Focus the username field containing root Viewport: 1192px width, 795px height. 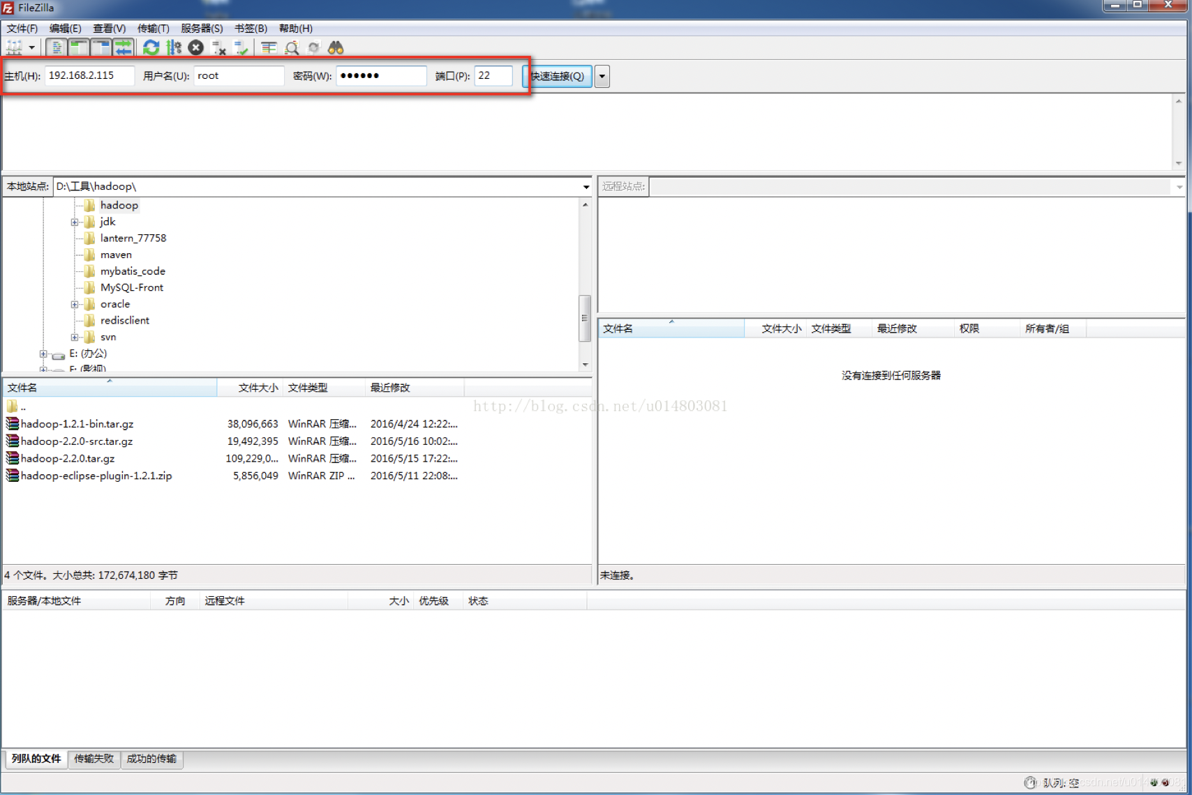[x=239, y=75]
